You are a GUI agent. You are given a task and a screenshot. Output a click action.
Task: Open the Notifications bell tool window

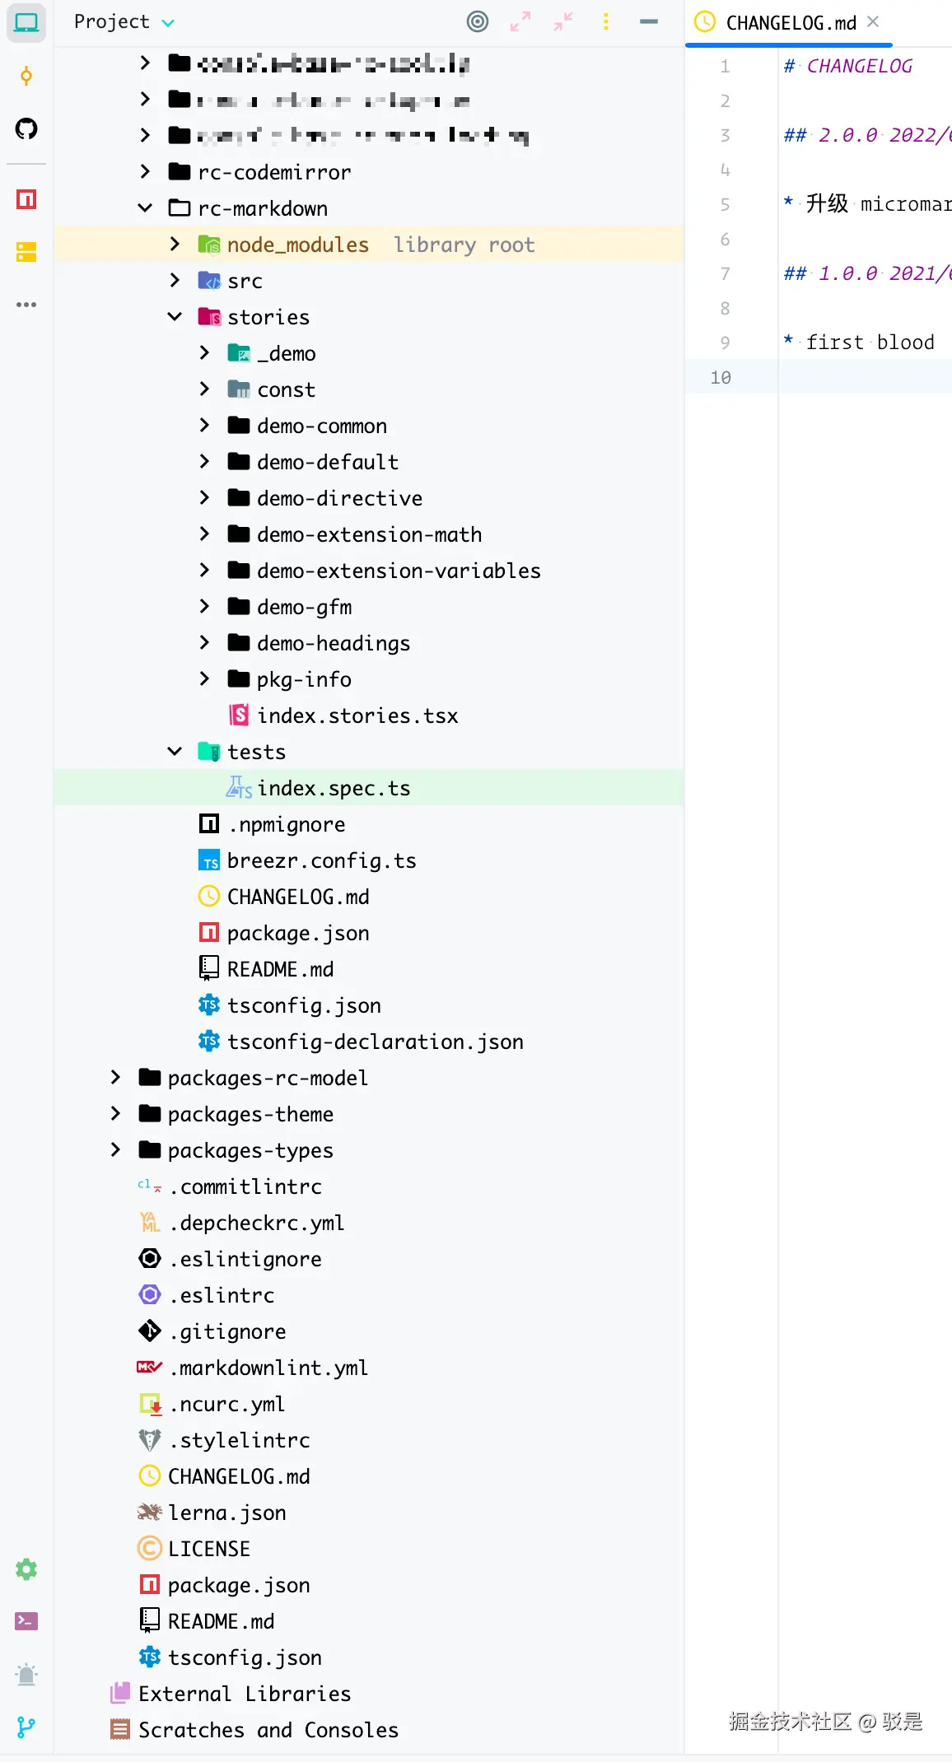pyautogui.click(x=26, y=1674)
